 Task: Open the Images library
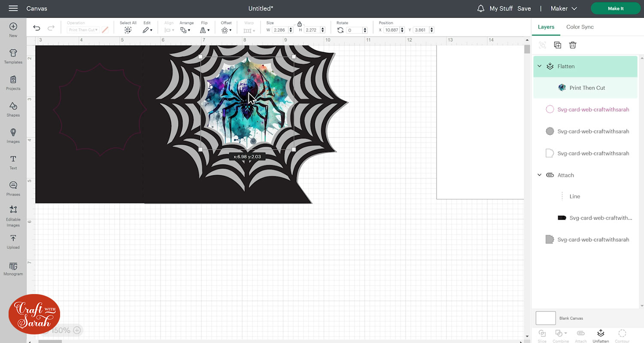[13, 136]
